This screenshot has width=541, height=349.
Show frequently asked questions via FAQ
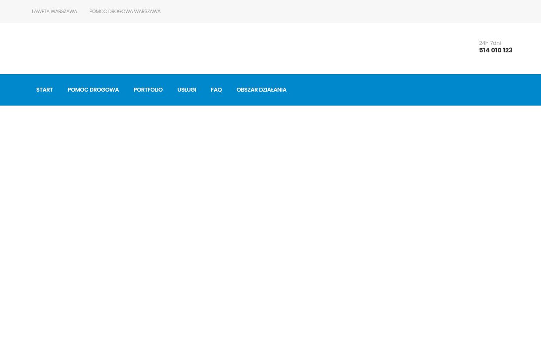pyautogui.click(x=216, y=90)
